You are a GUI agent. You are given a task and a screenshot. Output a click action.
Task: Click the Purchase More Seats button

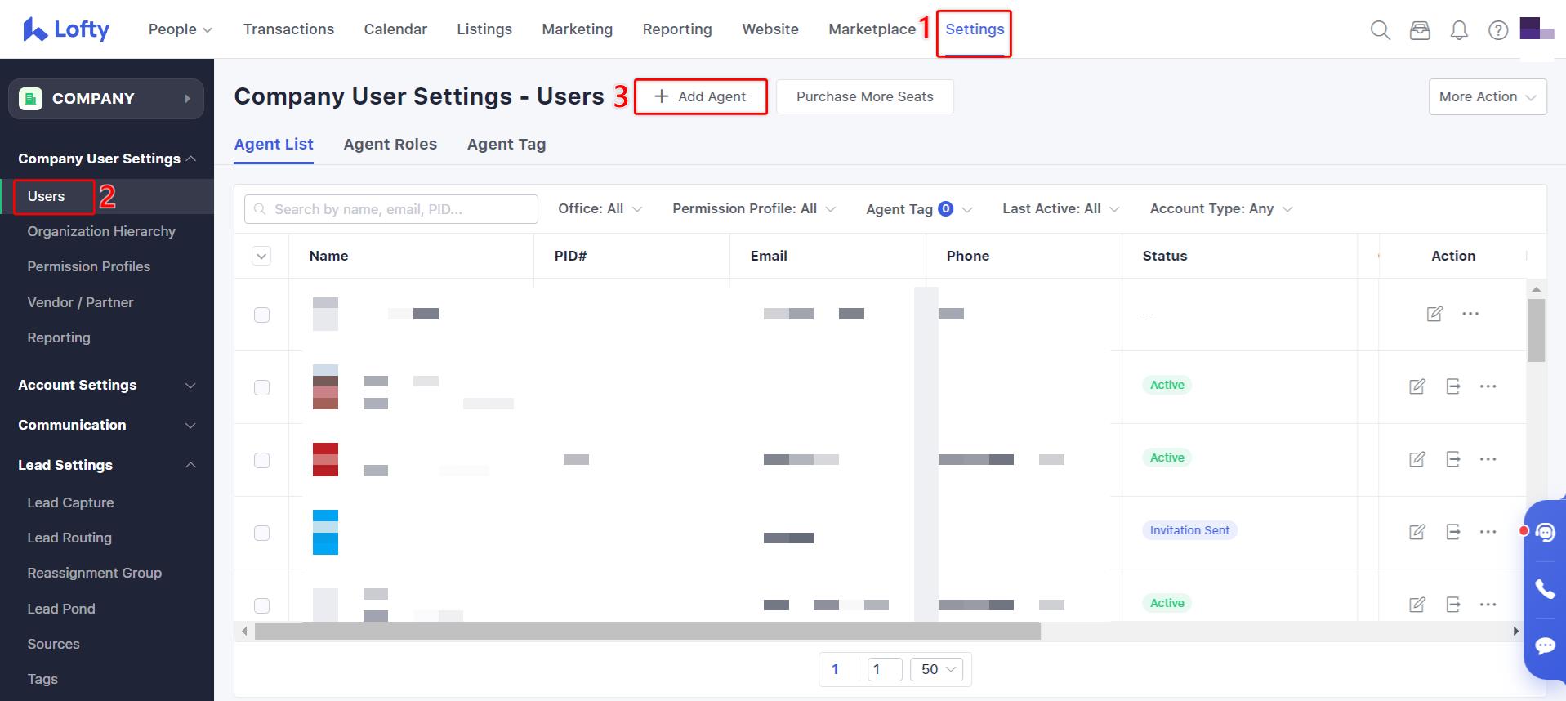[864, 96]
